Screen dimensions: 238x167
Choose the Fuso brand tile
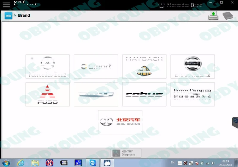point(48,94)
